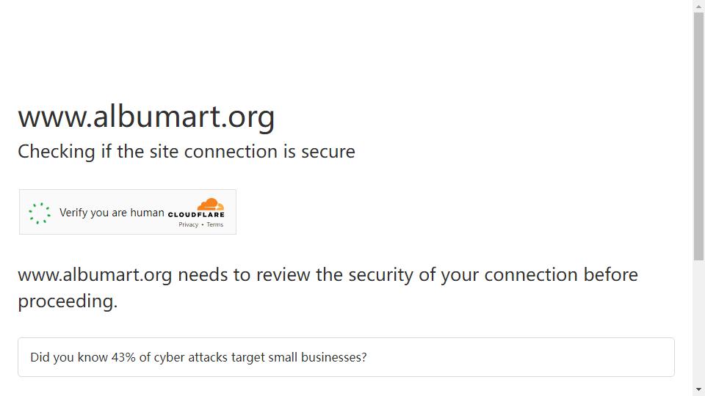Click www.albumart.org at start of the paragraph
This screenshot has width=705, height=396.
coord(95,275)
